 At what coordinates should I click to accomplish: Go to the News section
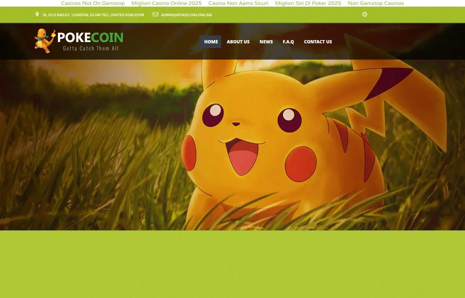click(266, 42)
